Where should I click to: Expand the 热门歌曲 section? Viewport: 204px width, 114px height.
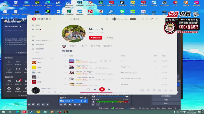68,51
